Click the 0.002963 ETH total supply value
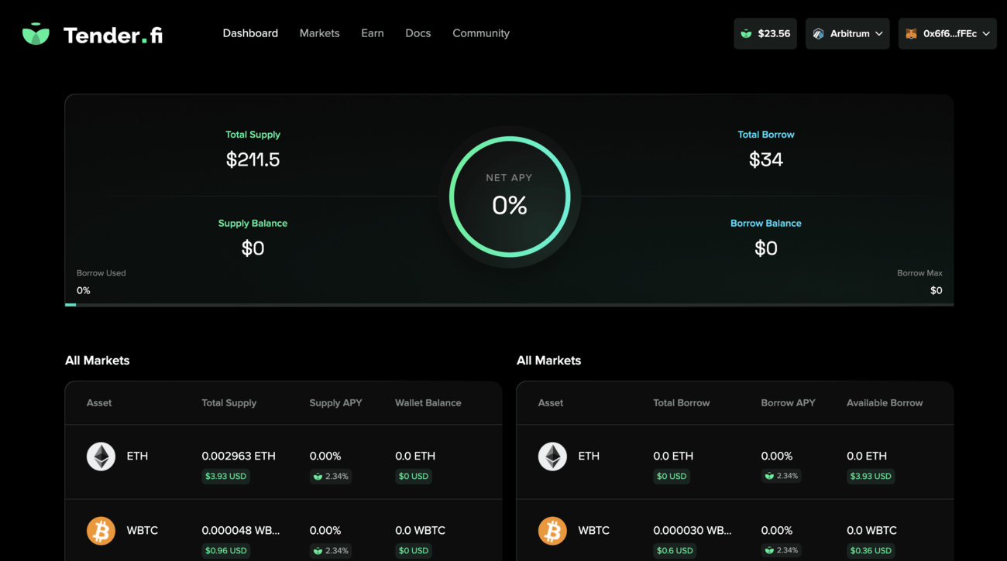 click(x=239, y=456)
